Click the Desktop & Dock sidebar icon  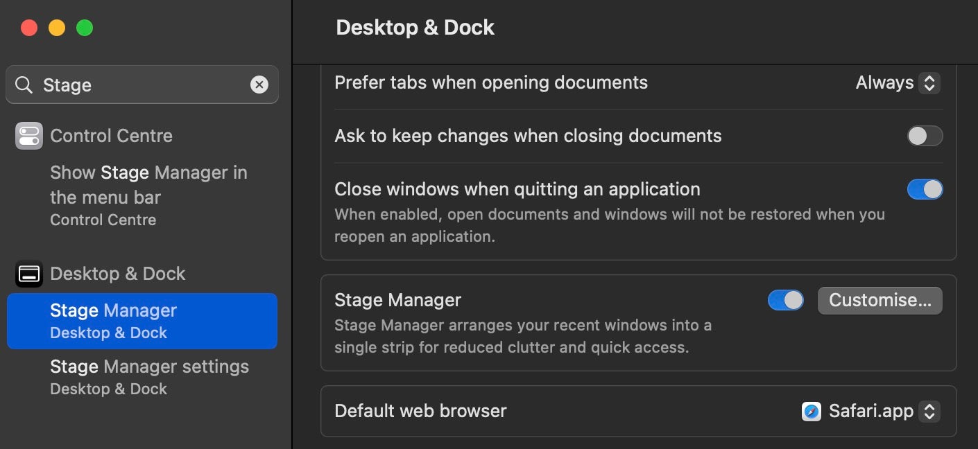tap(28, 274)
